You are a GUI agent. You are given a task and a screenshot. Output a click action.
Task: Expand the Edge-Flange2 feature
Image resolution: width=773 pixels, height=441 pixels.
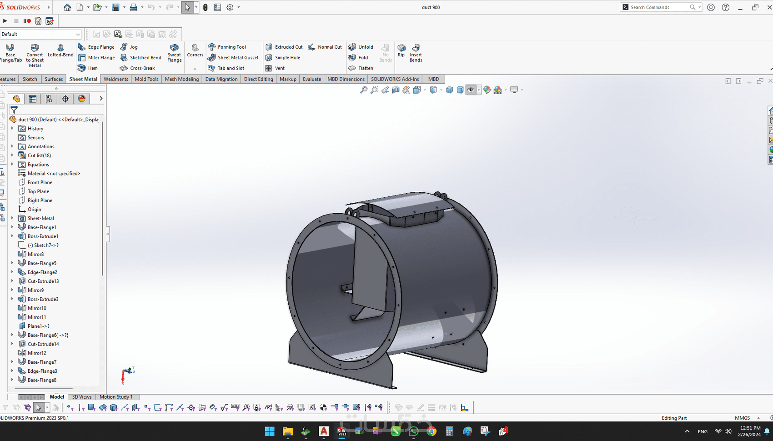coord(12,272)
